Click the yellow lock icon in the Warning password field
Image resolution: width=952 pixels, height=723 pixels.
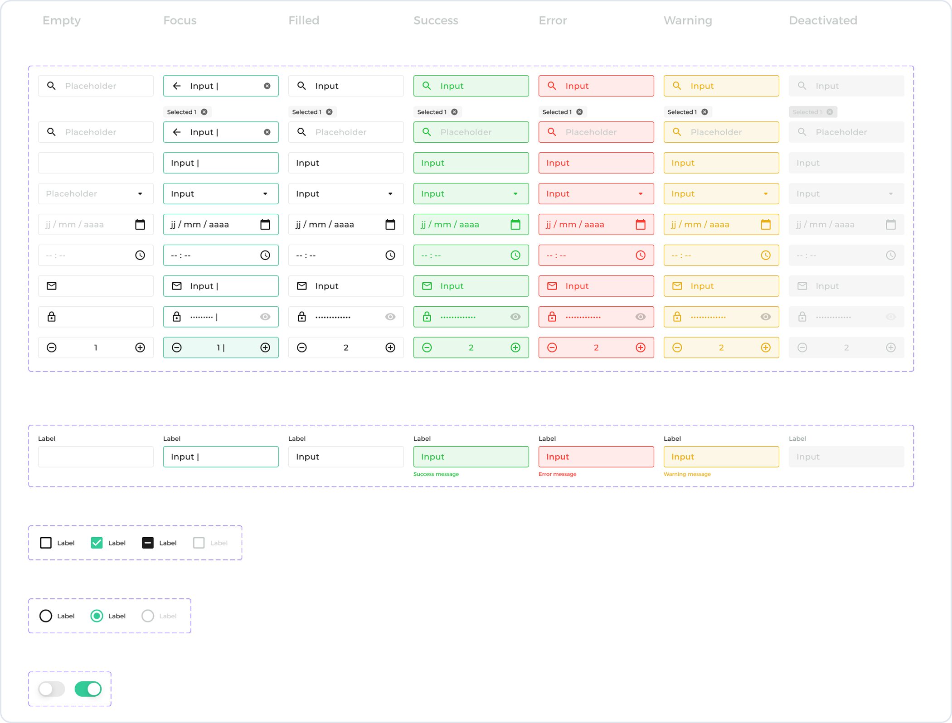[x=677, y=317]
